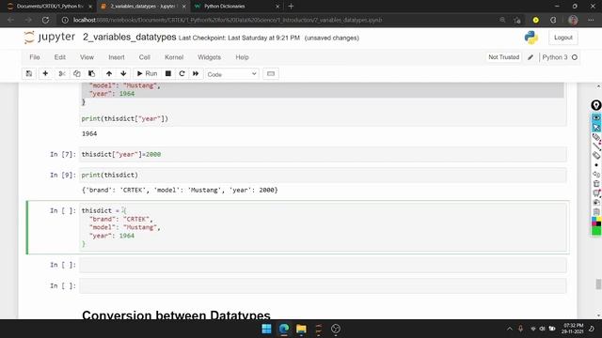Move the selected cell up
The width and height of the screenshot is (602, 338).
(109, 73)
